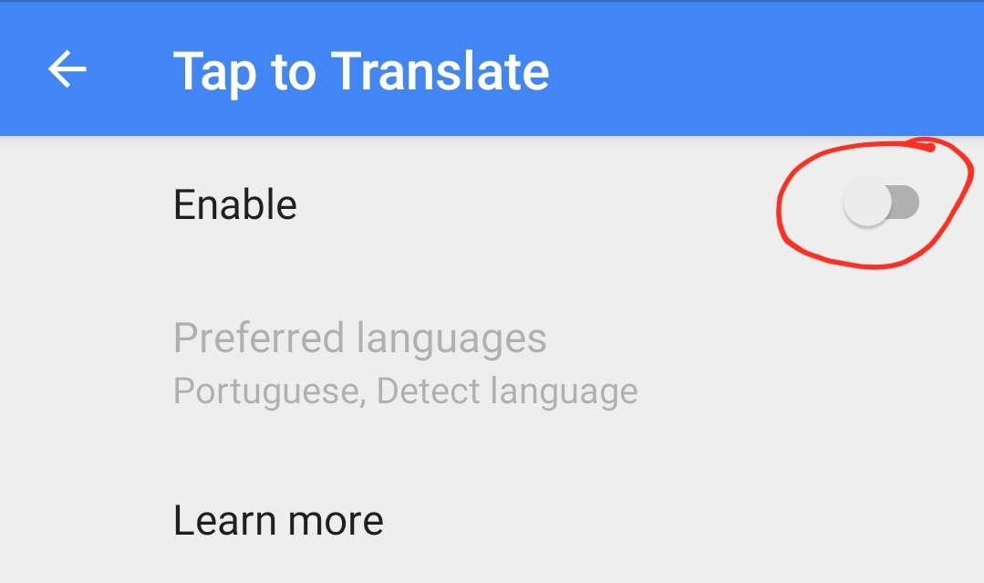Click the blank area between Enable and its switch
984x583 pixels.
547,204
